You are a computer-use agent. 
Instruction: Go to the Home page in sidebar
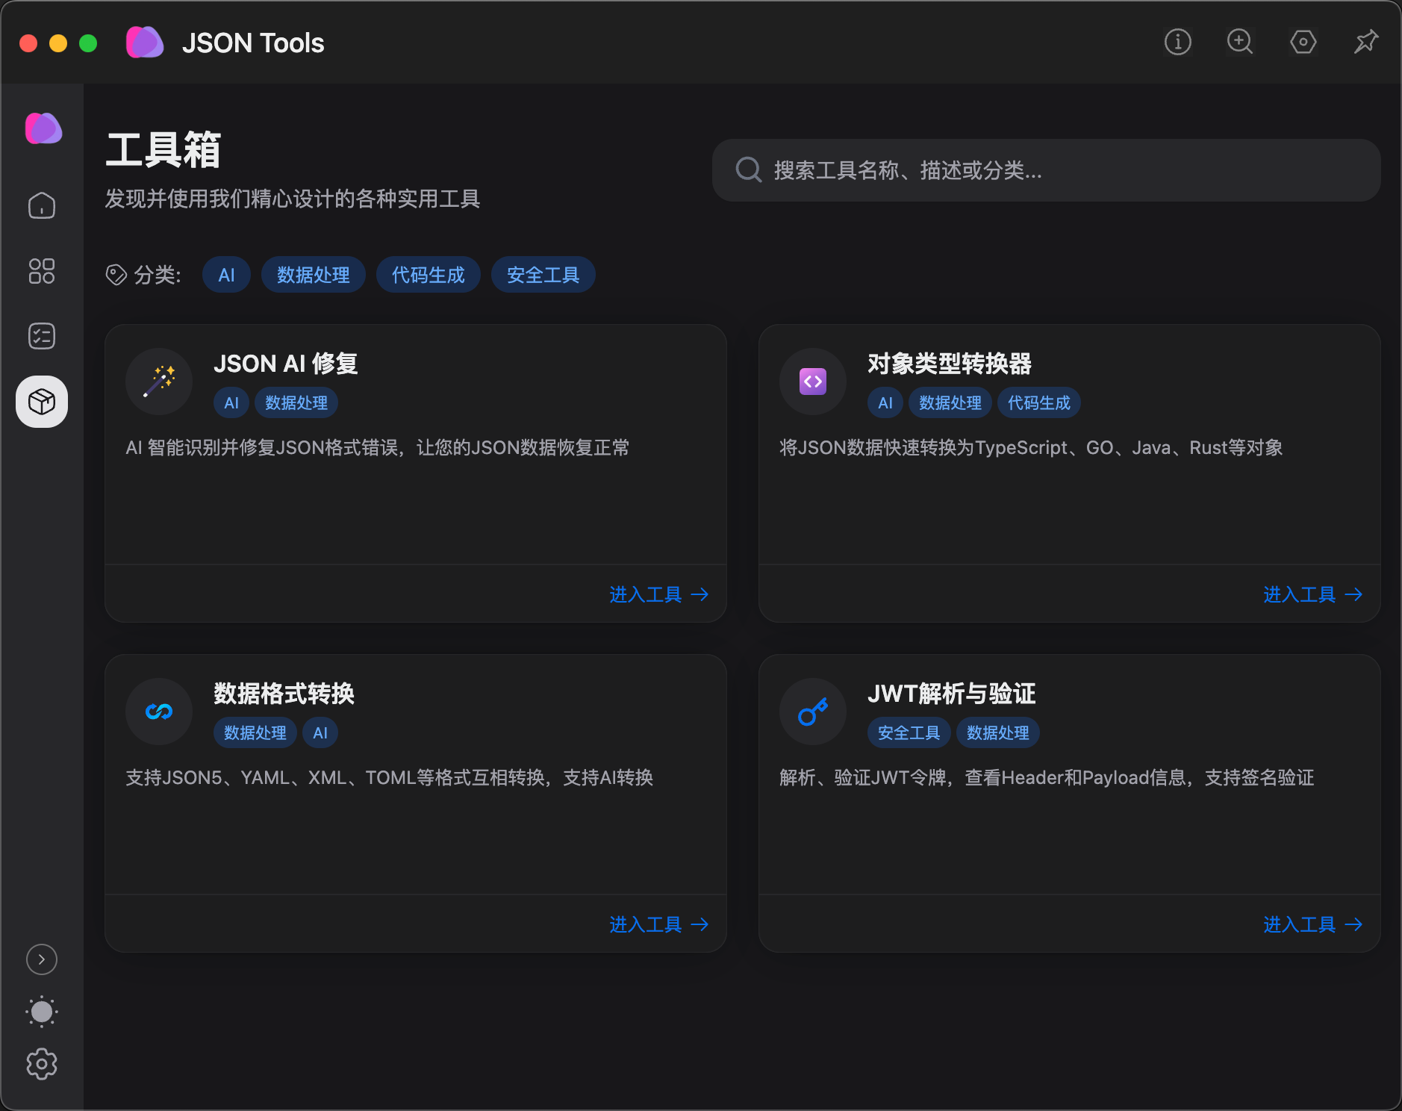(42, 205)
